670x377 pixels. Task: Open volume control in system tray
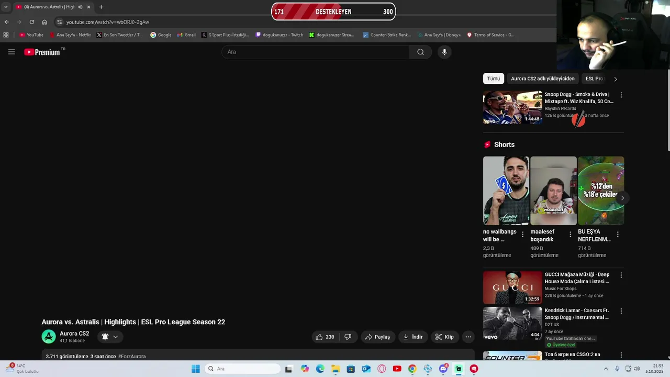636,369
